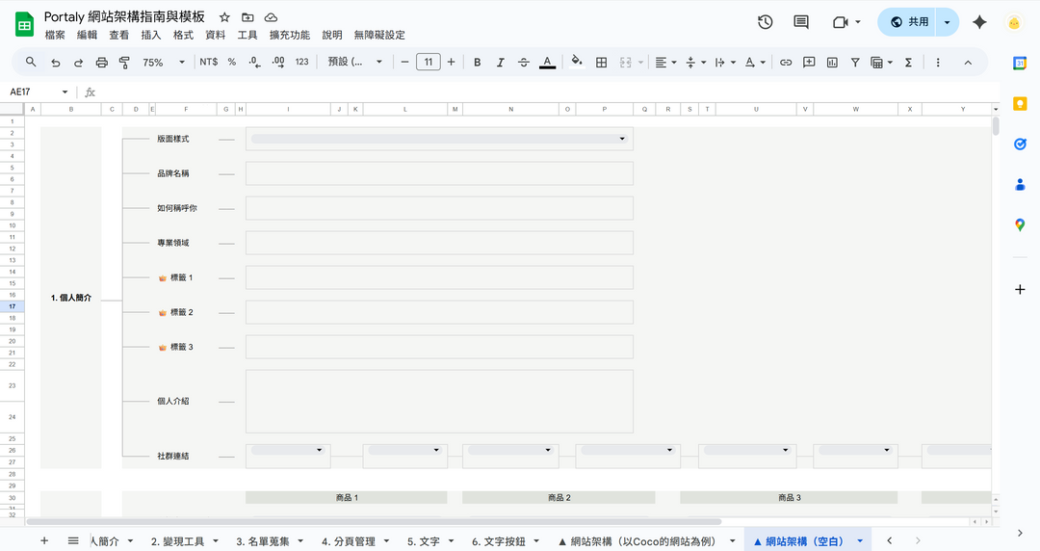Screen dimensions: 1040x551
Task: Open the borders tool
Action: pos(601,63)
